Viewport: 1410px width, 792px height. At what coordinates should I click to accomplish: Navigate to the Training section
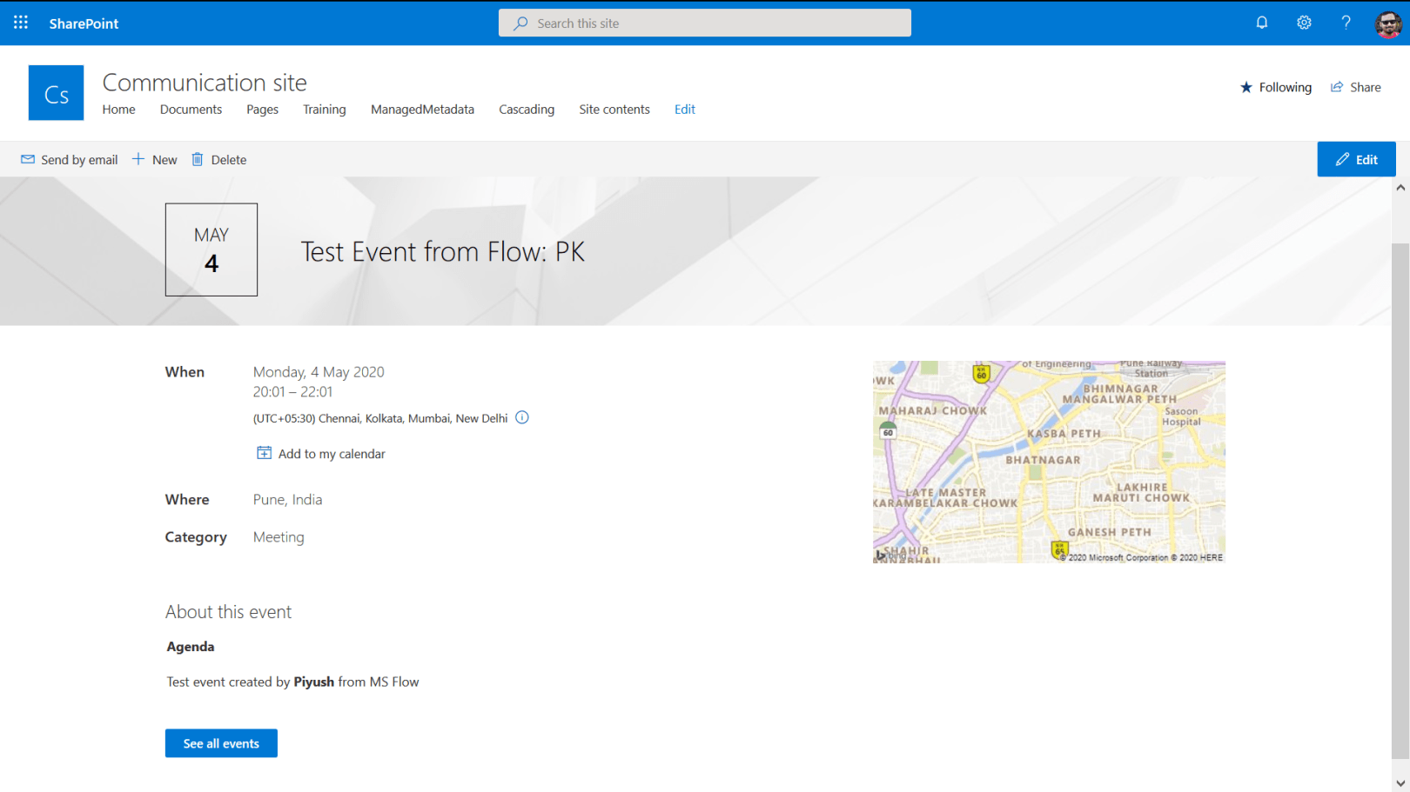pyautogui.click(x=324, y=109)
